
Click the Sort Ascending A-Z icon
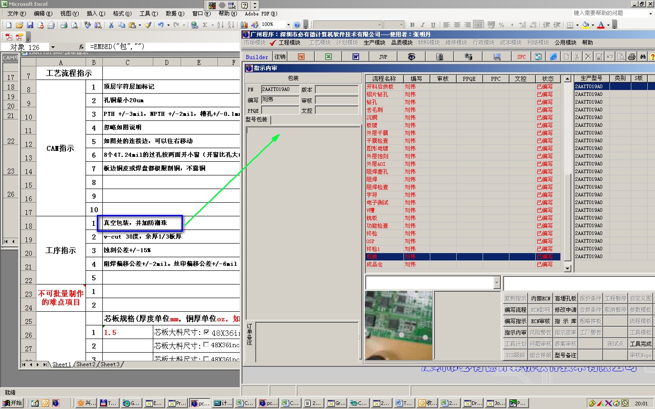coord(220,25)
